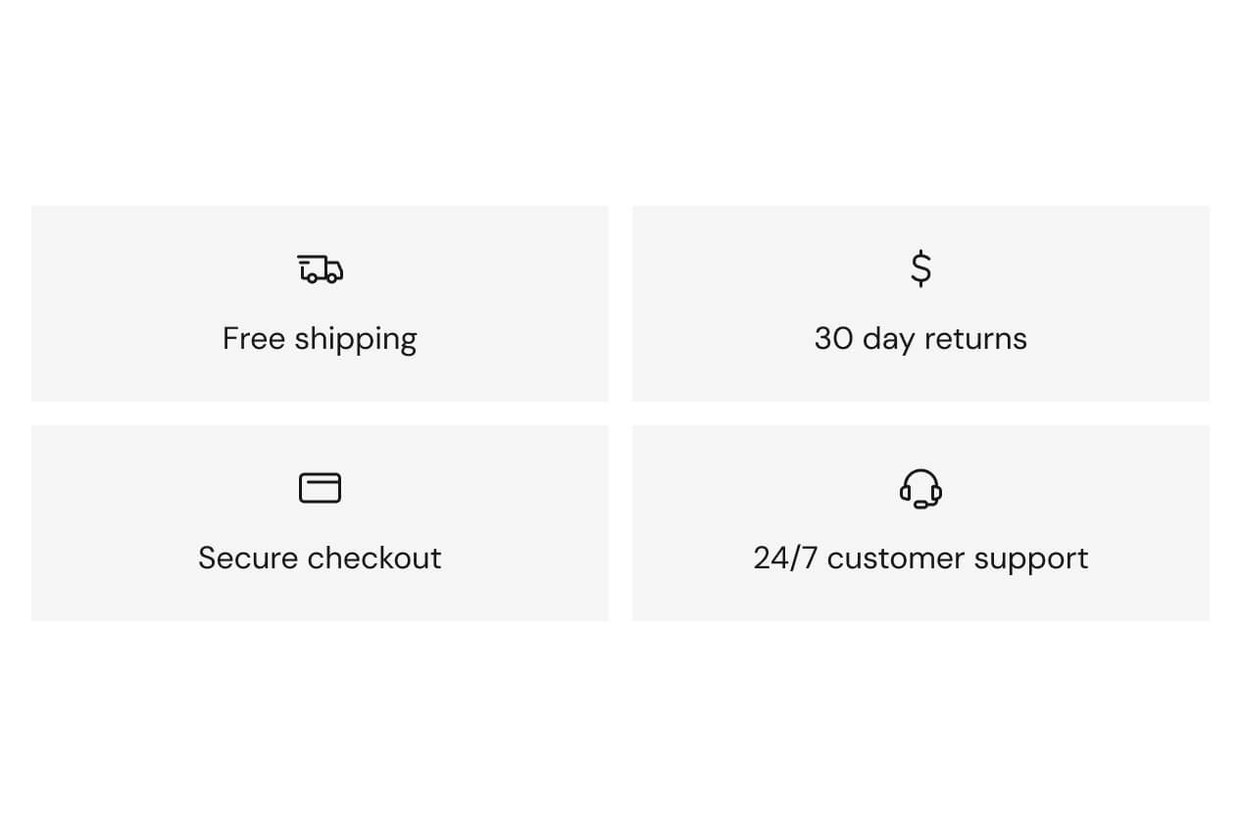The height and width of the screenshot is (827, 1241).
Task: Choose the Free shipping label
Action: click(x=320, y=339)
